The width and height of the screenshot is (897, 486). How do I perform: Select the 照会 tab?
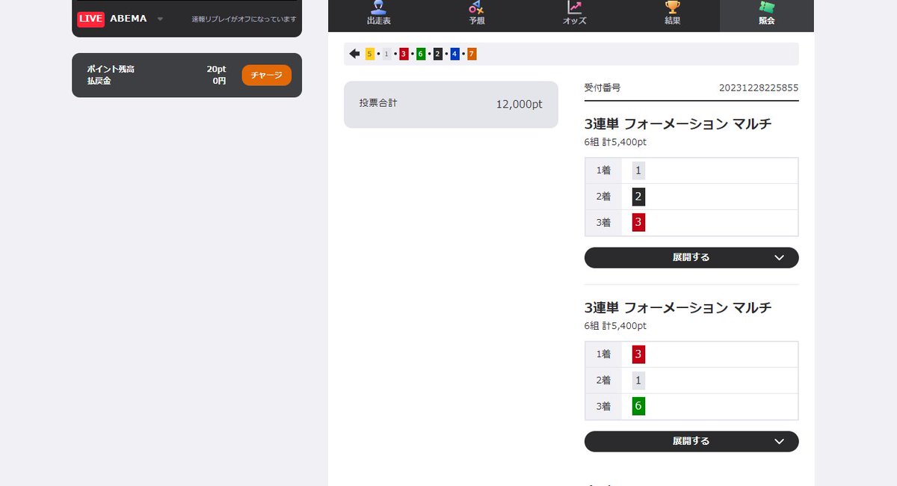point(767,15)
